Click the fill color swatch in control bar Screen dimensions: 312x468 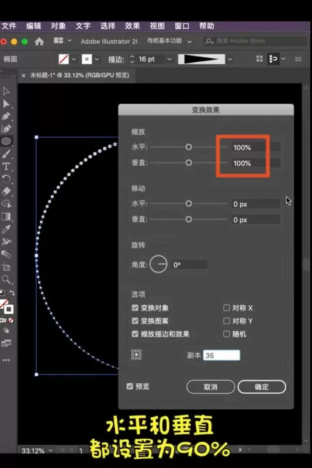tap(64, 59)
